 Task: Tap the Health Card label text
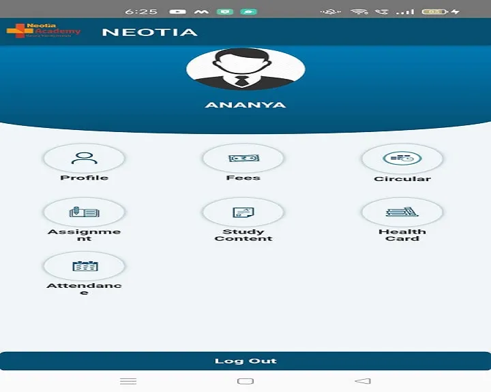point(402,235)
